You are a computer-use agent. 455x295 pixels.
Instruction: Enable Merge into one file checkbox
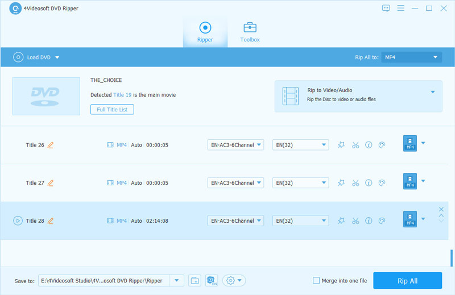pyautogui.click(x=316, y=280)
